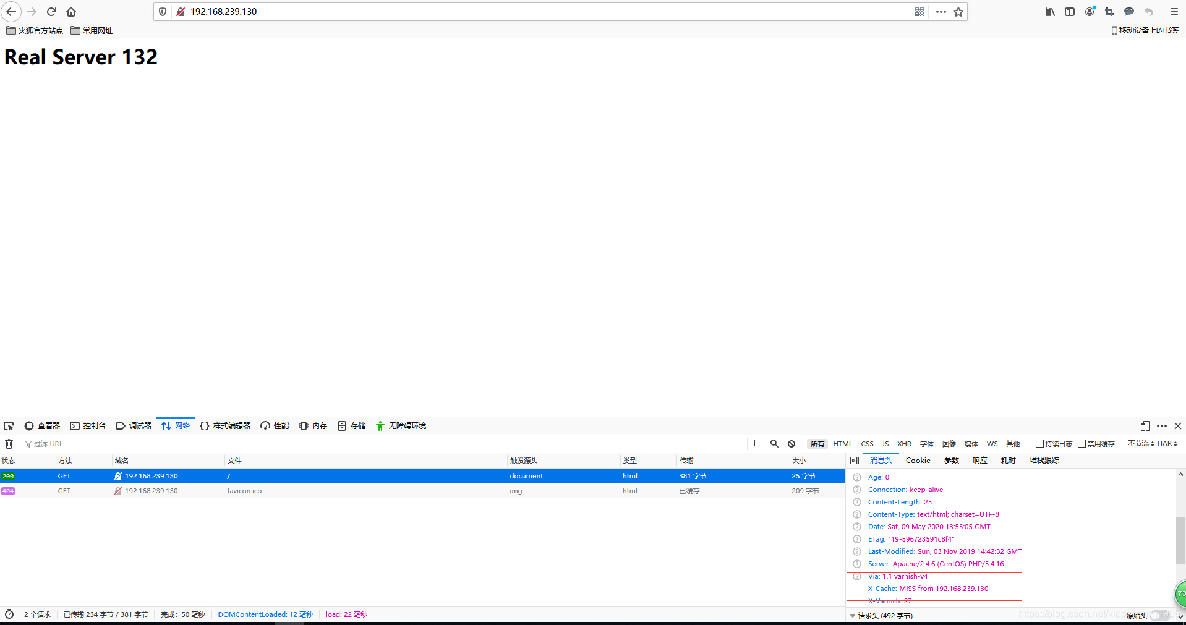This screenshot has width=1186, height=625.
Task: Activate the element picker in DevTools
Action: pyautogui.click(x=9, y=426)
